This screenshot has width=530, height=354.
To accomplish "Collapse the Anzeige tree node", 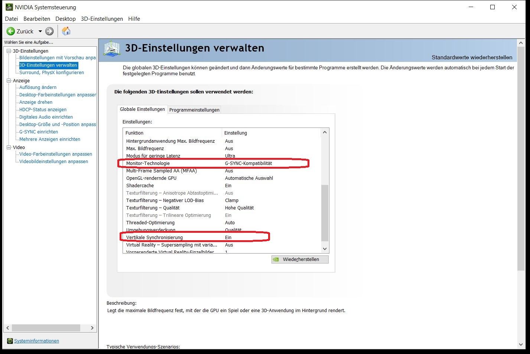I will [x=9, y=80].
